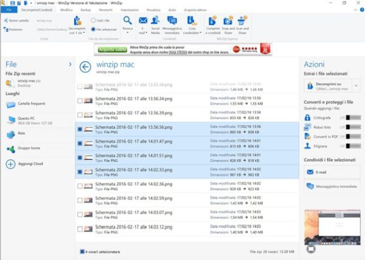365x260 pixels.
Task: Open the Cosa condividere dropdown
Action: (192, 24)
